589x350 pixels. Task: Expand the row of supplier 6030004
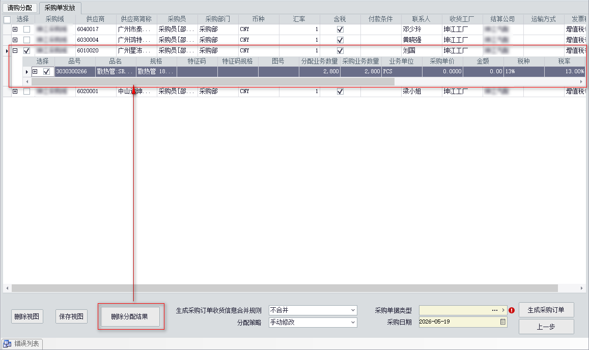[x=15, y=40]
